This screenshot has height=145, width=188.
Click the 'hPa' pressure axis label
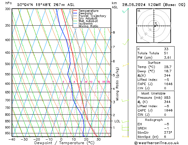8,3
